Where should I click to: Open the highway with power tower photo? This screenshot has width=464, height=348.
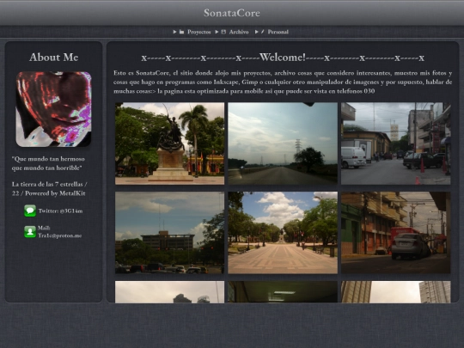coord(283,143)
